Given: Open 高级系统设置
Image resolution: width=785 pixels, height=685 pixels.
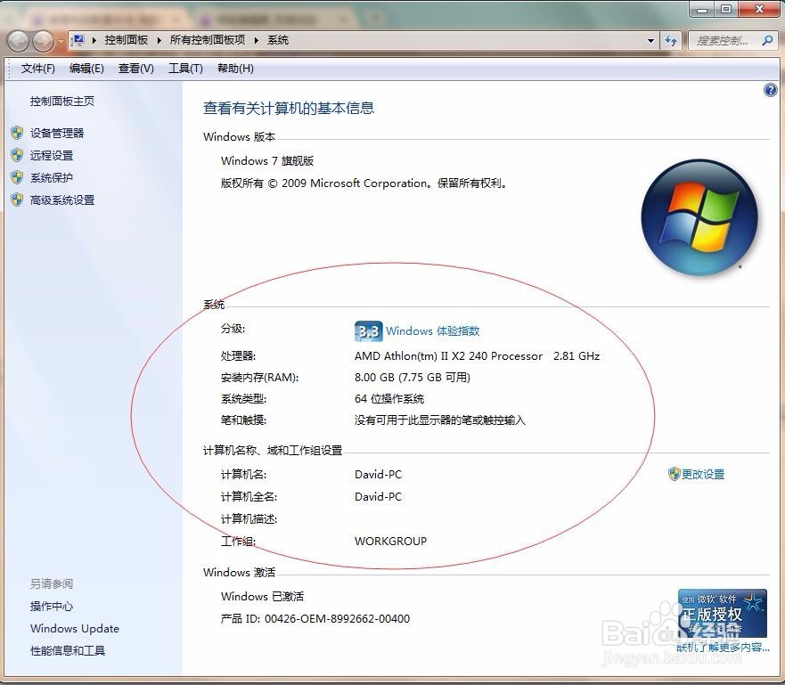Looking at the screenshot, I should click(61, 200).
